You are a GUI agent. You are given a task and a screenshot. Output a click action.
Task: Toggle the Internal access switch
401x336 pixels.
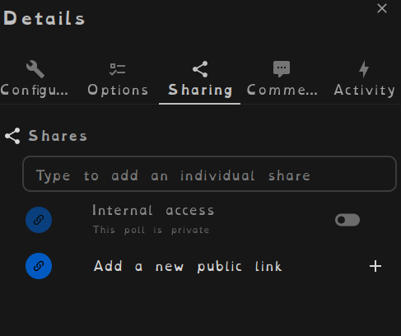point(347,220)
